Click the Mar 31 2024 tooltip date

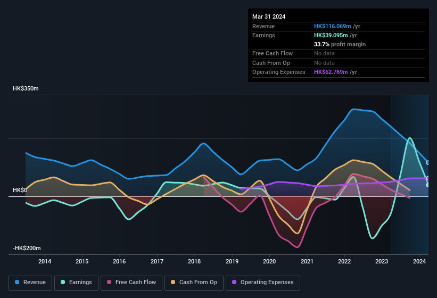(269, 16)
